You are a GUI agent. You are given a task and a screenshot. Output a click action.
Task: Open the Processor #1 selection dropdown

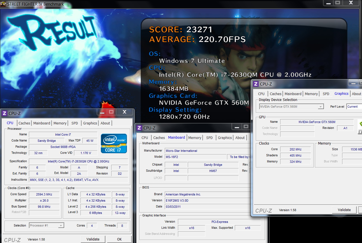point(47,225)
